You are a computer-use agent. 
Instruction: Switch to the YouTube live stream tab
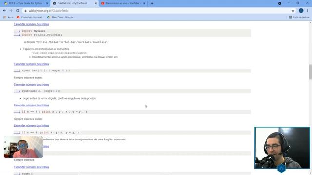[x=122, y=3]
